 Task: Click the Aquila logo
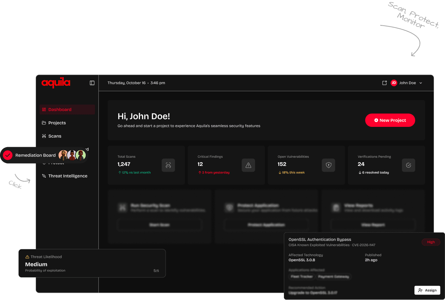tap(56, 83)
